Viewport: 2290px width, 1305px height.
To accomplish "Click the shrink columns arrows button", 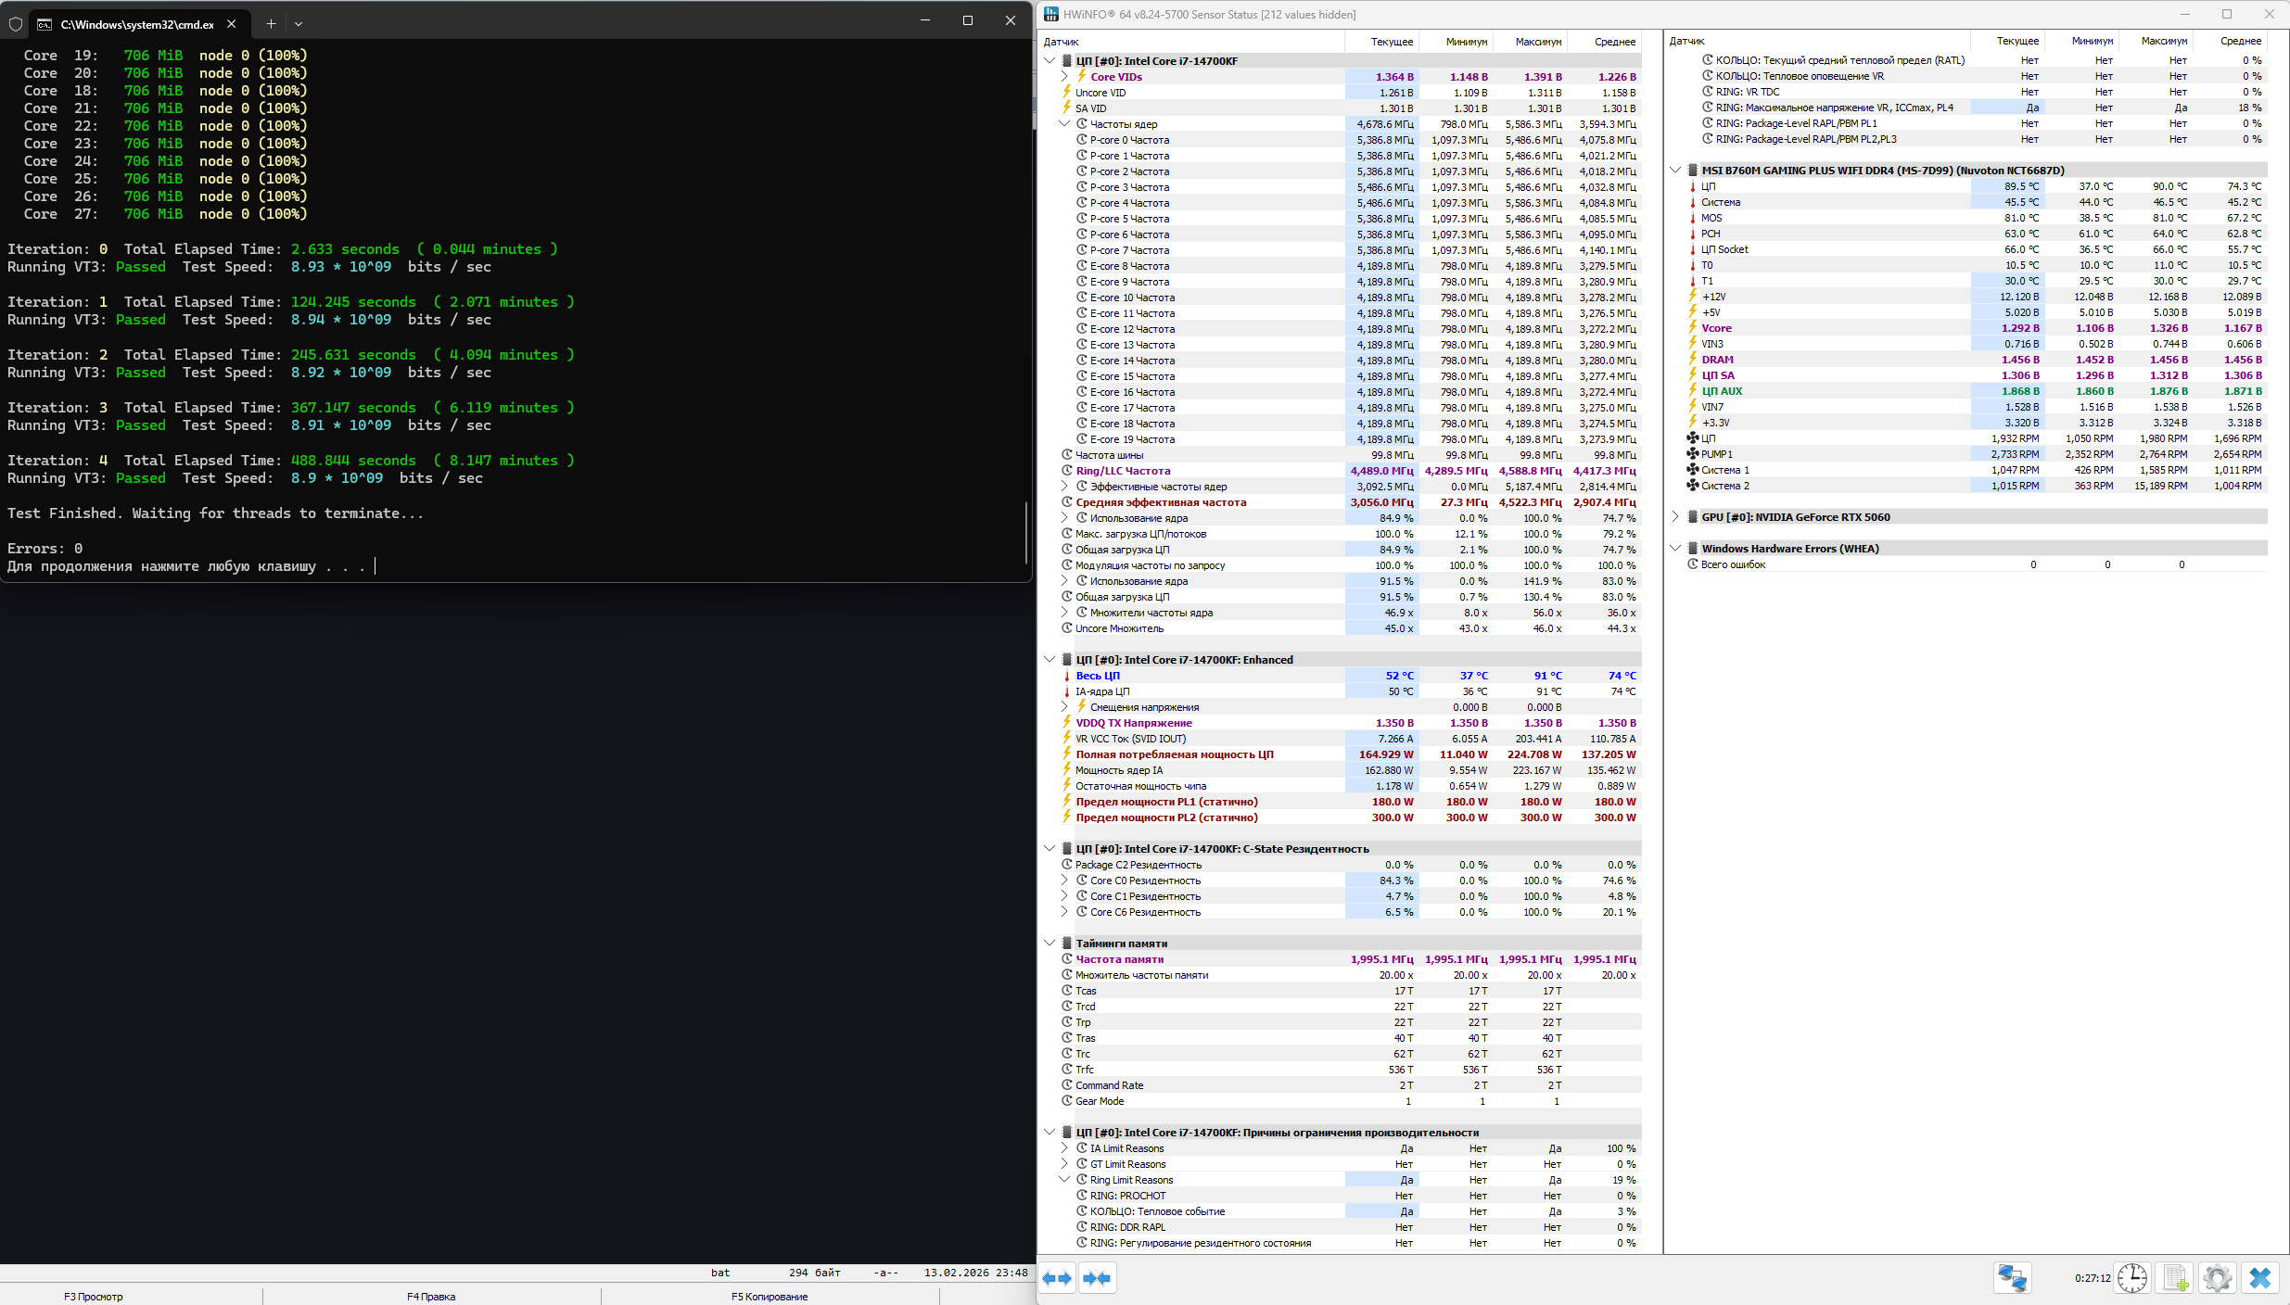I will [x=1097, y=1278].
